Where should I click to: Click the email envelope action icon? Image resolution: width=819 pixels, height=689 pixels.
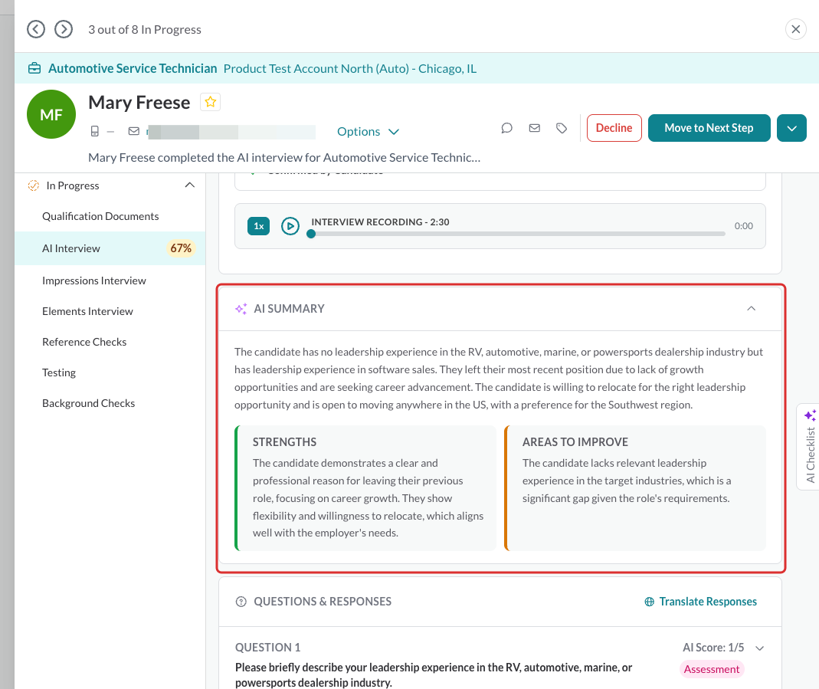click(534, 128)
